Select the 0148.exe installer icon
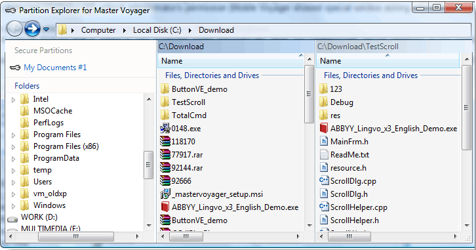The height and width of the screenshot is (250, 476). click(165, 129)
